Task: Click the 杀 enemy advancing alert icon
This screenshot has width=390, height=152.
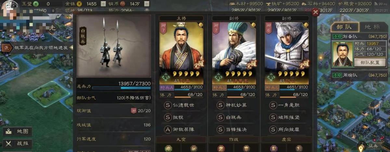Action: (x=6, y=48)
